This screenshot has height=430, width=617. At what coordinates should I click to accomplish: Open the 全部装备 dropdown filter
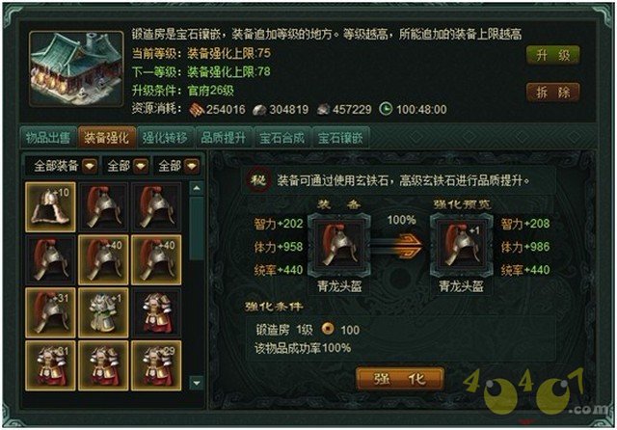[x=62, y=166]
